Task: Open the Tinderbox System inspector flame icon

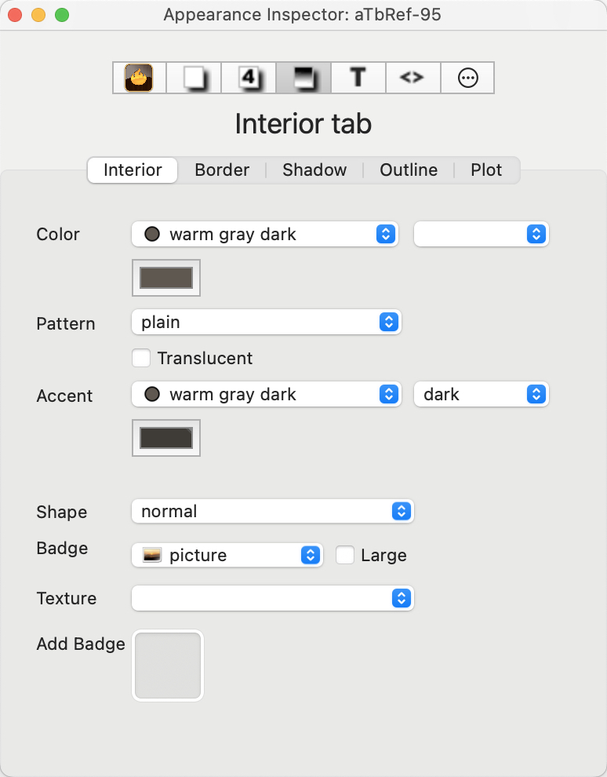Action: click(x=138, y=78)
